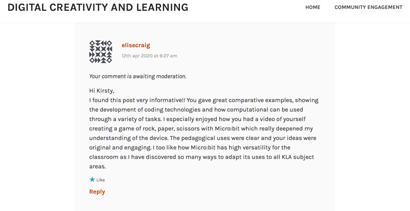
Task: Click elisecraig's patterned avatar image
Action: 100,52
